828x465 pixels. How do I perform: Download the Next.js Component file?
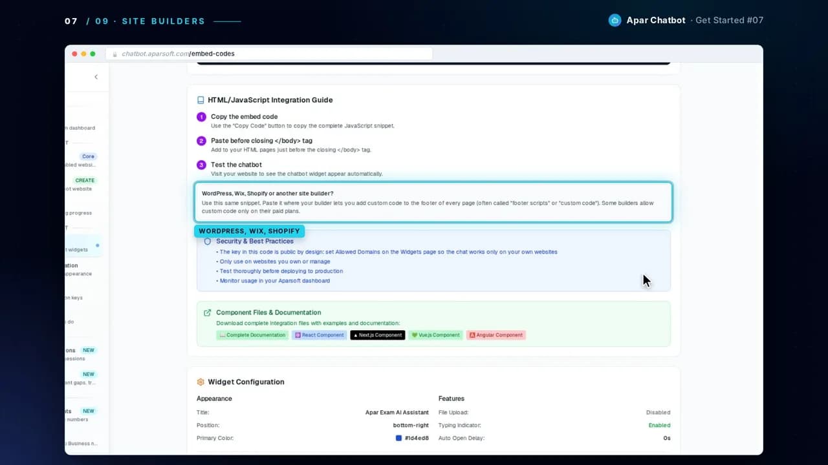378,335
